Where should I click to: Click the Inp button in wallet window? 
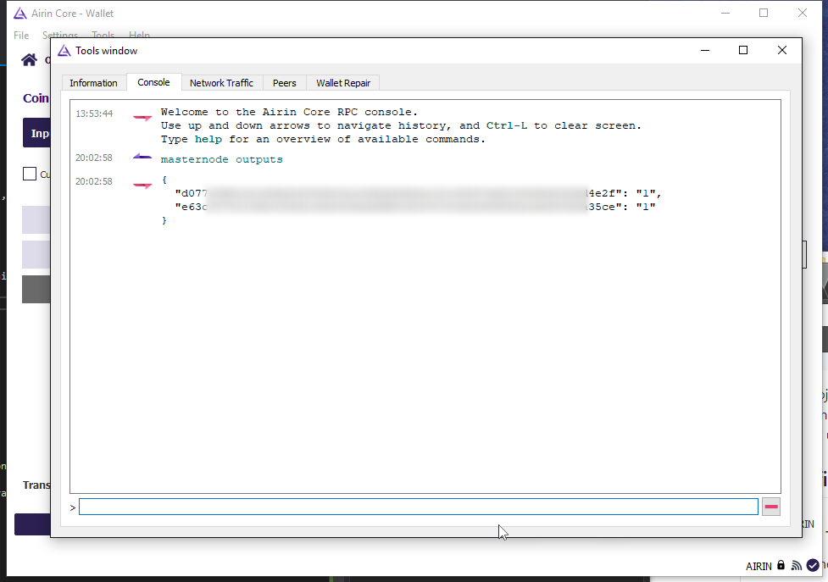[x=37, y=133]
